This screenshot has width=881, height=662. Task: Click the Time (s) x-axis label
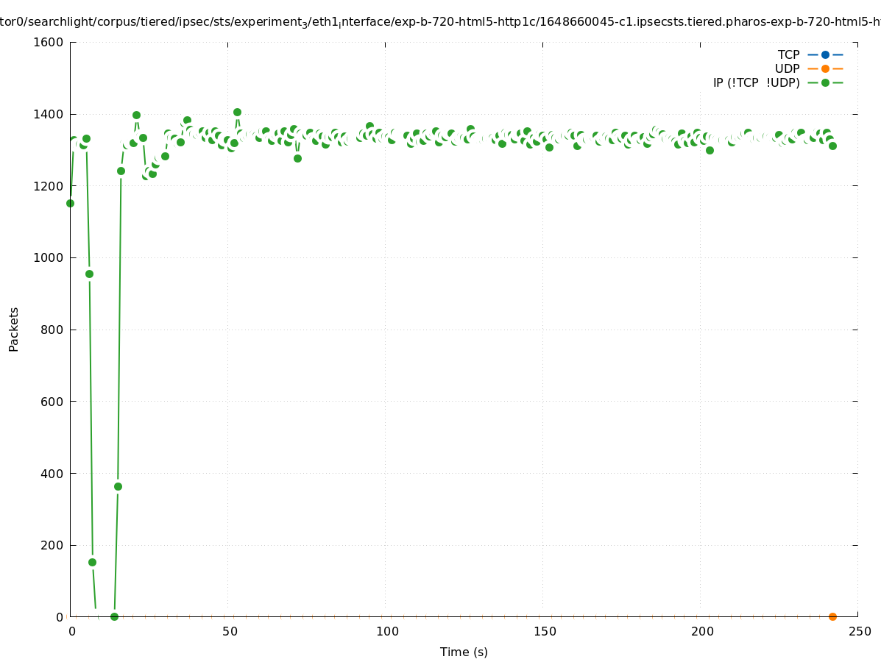click(464, 652)
